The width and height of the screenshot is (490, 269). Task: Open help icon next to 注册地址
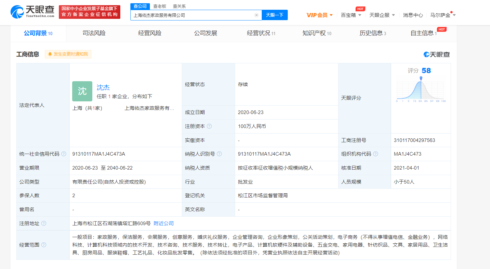[x=44, y=224]
